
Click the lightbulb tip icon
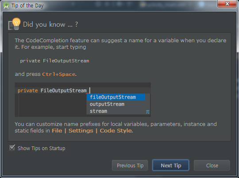[x=14, y=24]
